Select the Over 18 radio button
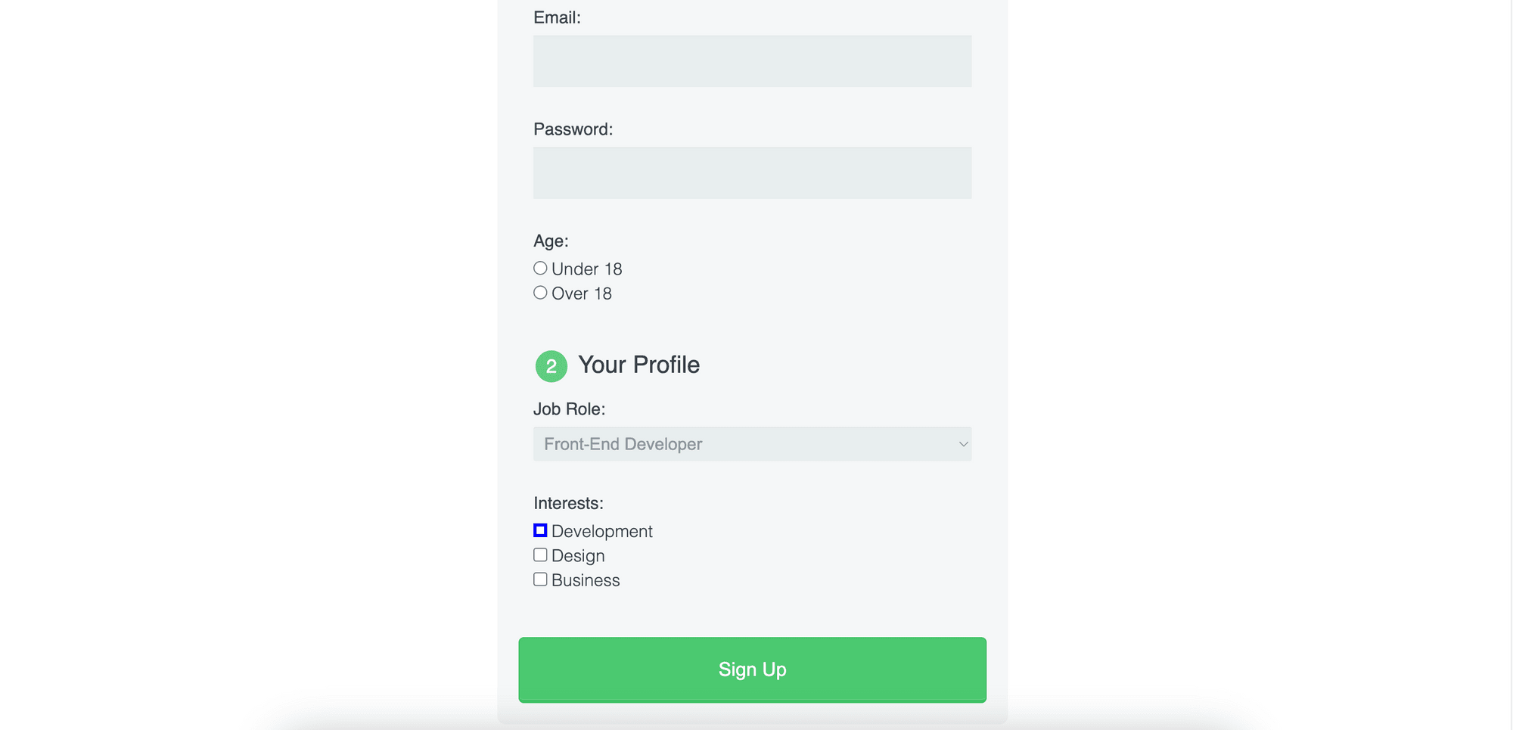This screenshot has width=1513, height=730. 539,292
